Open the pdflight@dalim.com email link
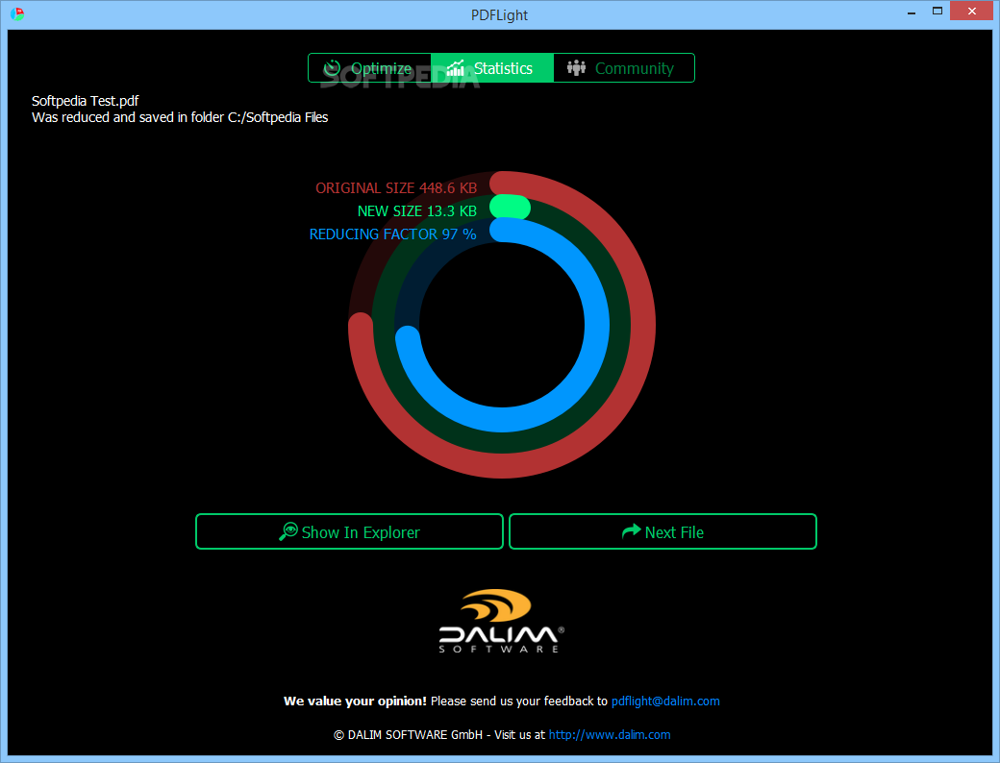The width and height of the screenshot is (1000, 763). point(665,701)
